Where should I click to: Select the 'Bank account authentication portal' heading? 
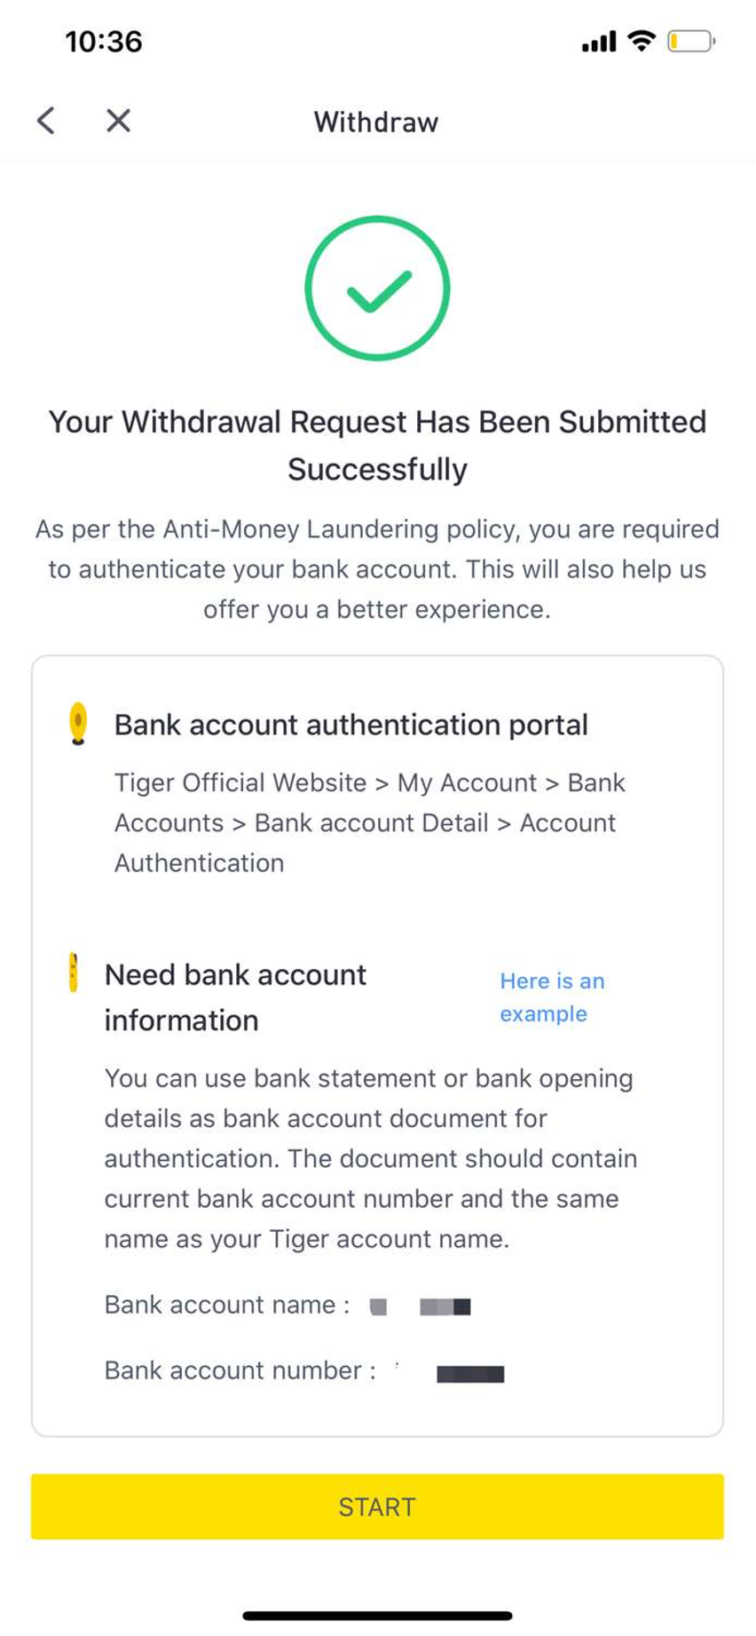pyautogui.click(x=351, y=725)
